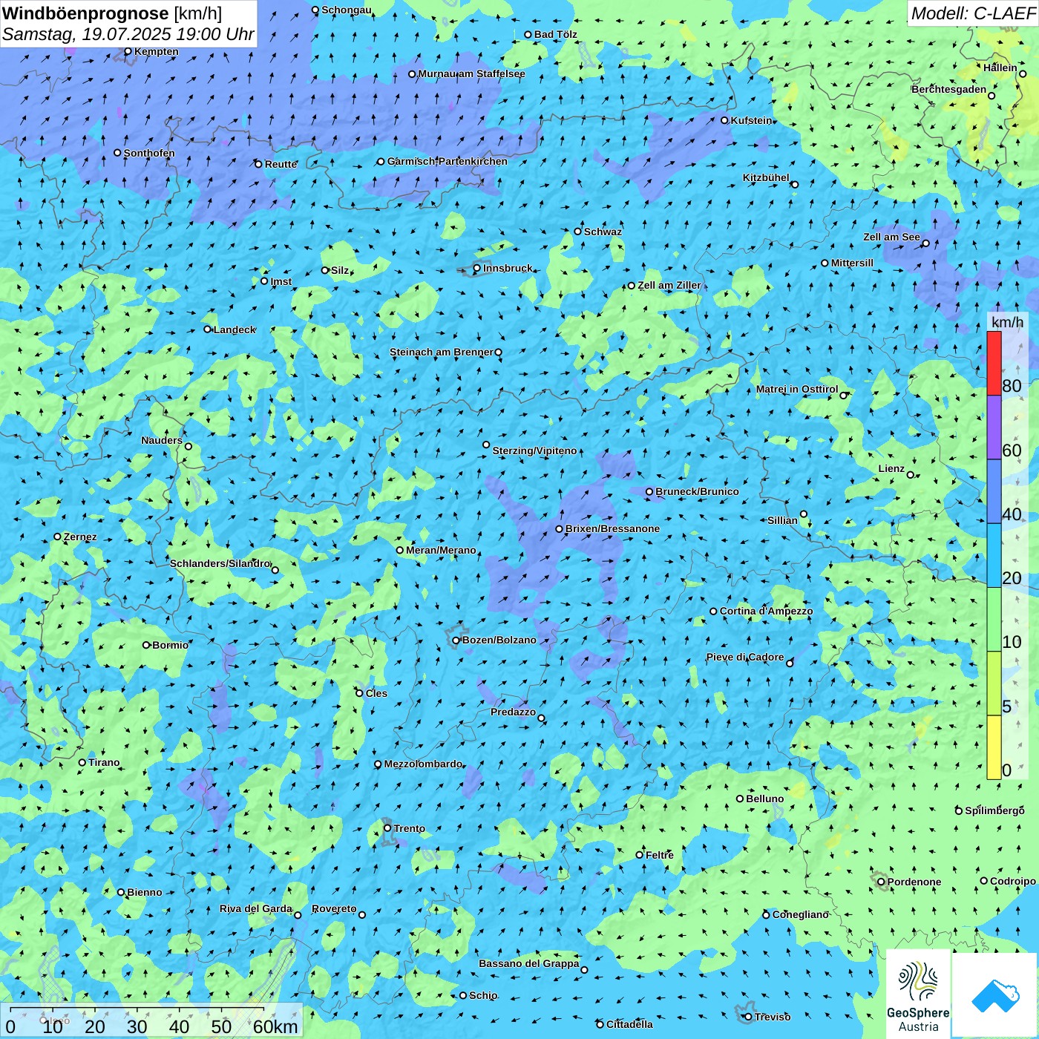The width and height of the screenshot is (1039, 1039).
Task: Click the Cles city marker
Action: tap(359, 693)
